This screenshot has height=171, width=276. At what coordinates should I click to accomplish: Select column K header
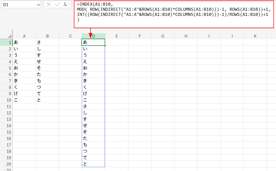pyautogui.click(x=255, y=36)
